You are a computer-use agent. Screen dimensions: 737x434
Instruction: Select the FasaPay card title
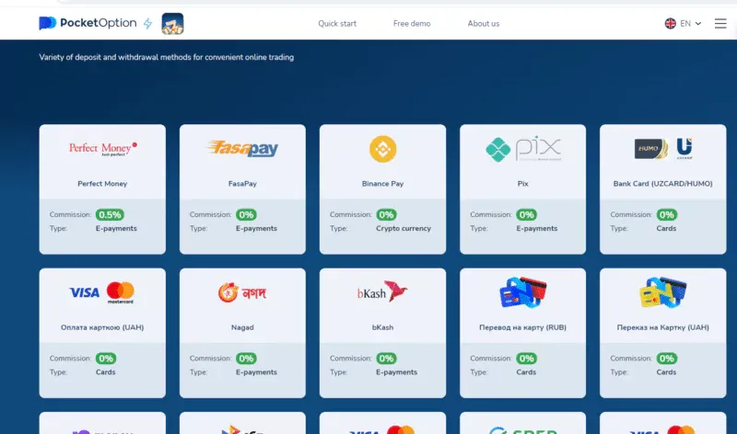click(x=242, y=184)
